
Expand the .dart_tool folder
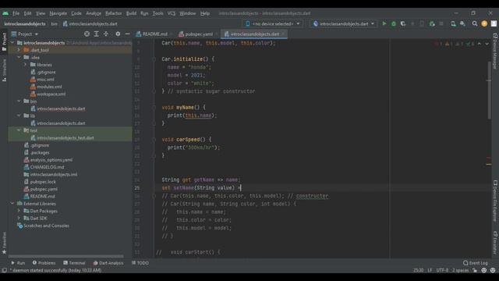19,50
